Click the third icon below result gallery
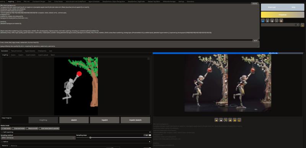Screen dimensions: 306x148 pyautogui.click(x=226, y=120)
